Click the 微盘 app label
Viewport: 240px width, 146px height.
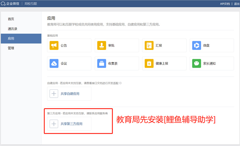(x=206, y=45)
